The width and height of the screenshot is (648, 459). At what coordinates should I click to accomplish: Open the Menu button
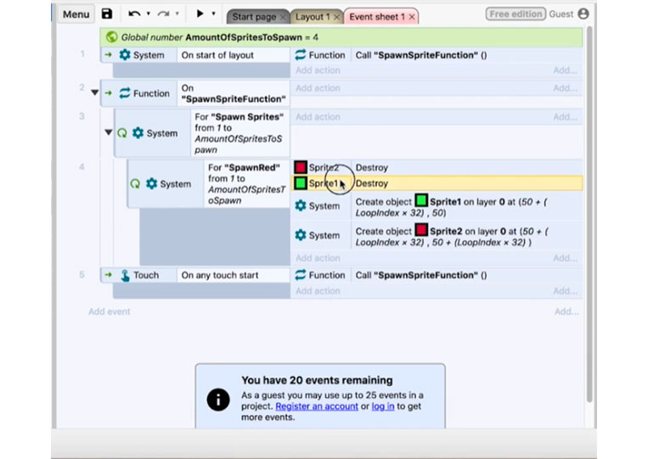click(x=76, y=14)
